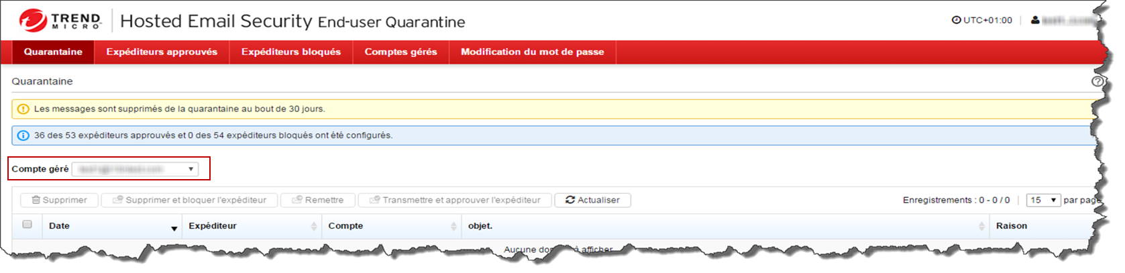Click the UTC+01:00 timezone clock icon
Screen dimensions: 1125x273
(x=956, y=20)
